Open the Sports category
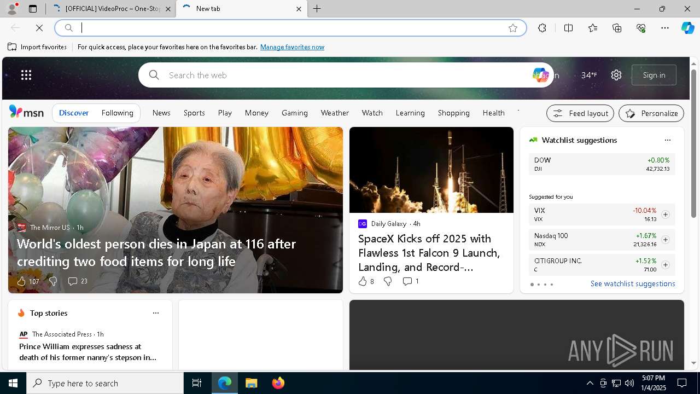This screenshot has height=394, width=700. [x=194, y=113]
